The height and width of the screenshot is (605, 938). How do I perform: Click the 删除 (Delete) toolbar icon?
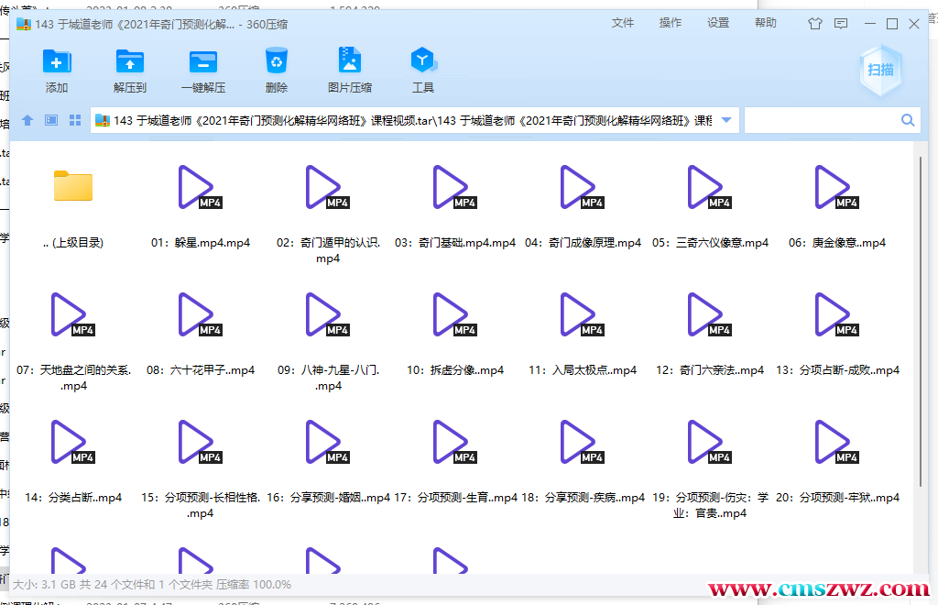pyautogui.click(x=277, y=69)
